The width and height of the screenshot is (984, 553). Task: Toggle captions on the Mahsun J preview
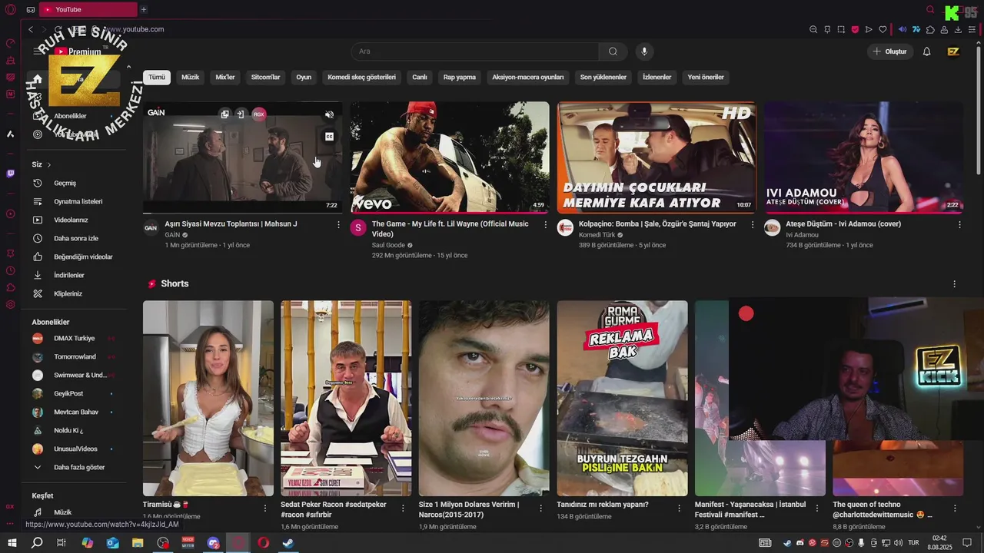(x=329, y=137)
